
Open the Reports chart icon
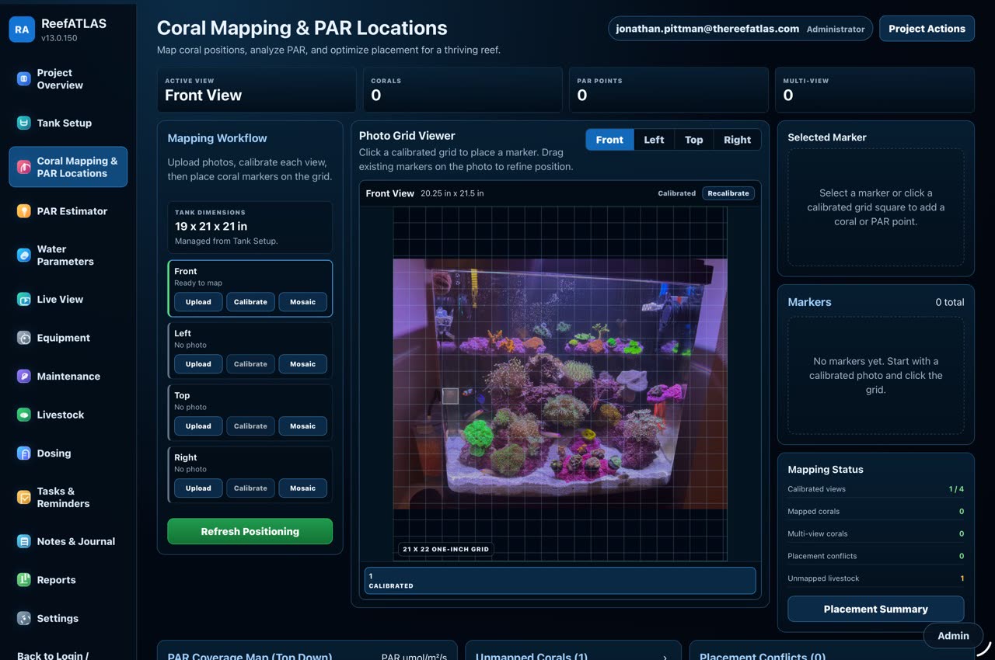(24, 580)
